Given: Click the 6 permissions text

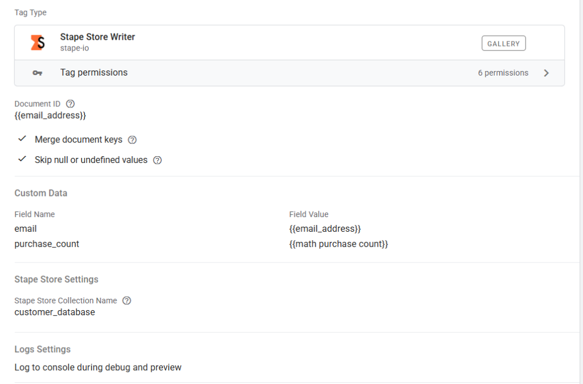Looking at the screenshot, I should tap(503, 73).
